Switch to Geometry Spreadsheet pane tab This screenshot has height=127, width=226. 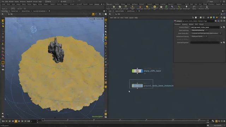click(39, 11)
